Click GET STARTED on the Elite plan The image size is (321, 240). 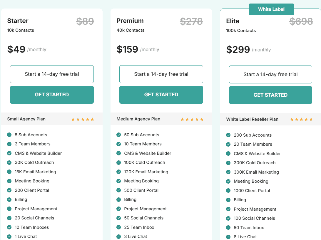pos(270,95)
